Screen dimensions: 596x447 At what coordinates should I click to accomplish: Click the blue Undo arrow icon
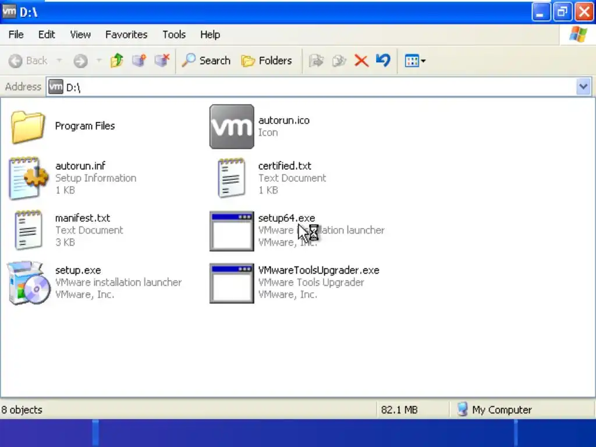[x=383, y=61]
